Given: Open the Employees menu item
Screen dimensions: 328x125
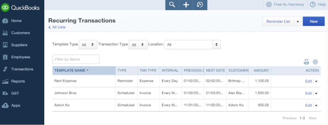Looking at the screenshot, I should pos(21,57).
